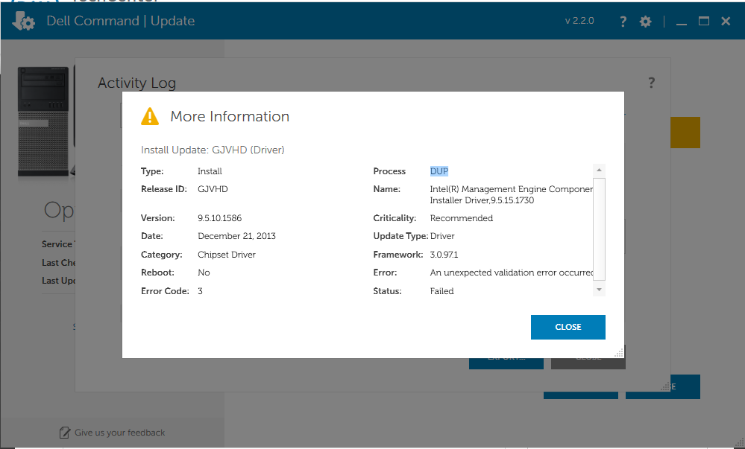Click the details scrollbar down arrow

tap(599, 290)
